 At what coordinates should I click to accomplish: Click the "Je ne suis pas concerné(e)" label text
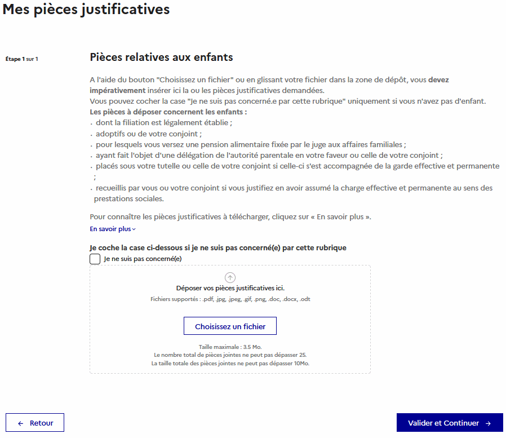(x=143, y=259)
